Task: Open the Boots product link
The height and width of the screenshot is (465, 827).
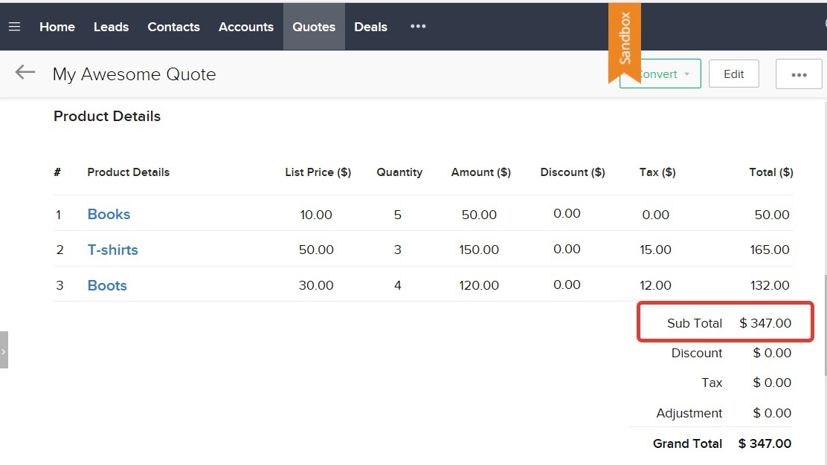Action: [107, 285]
